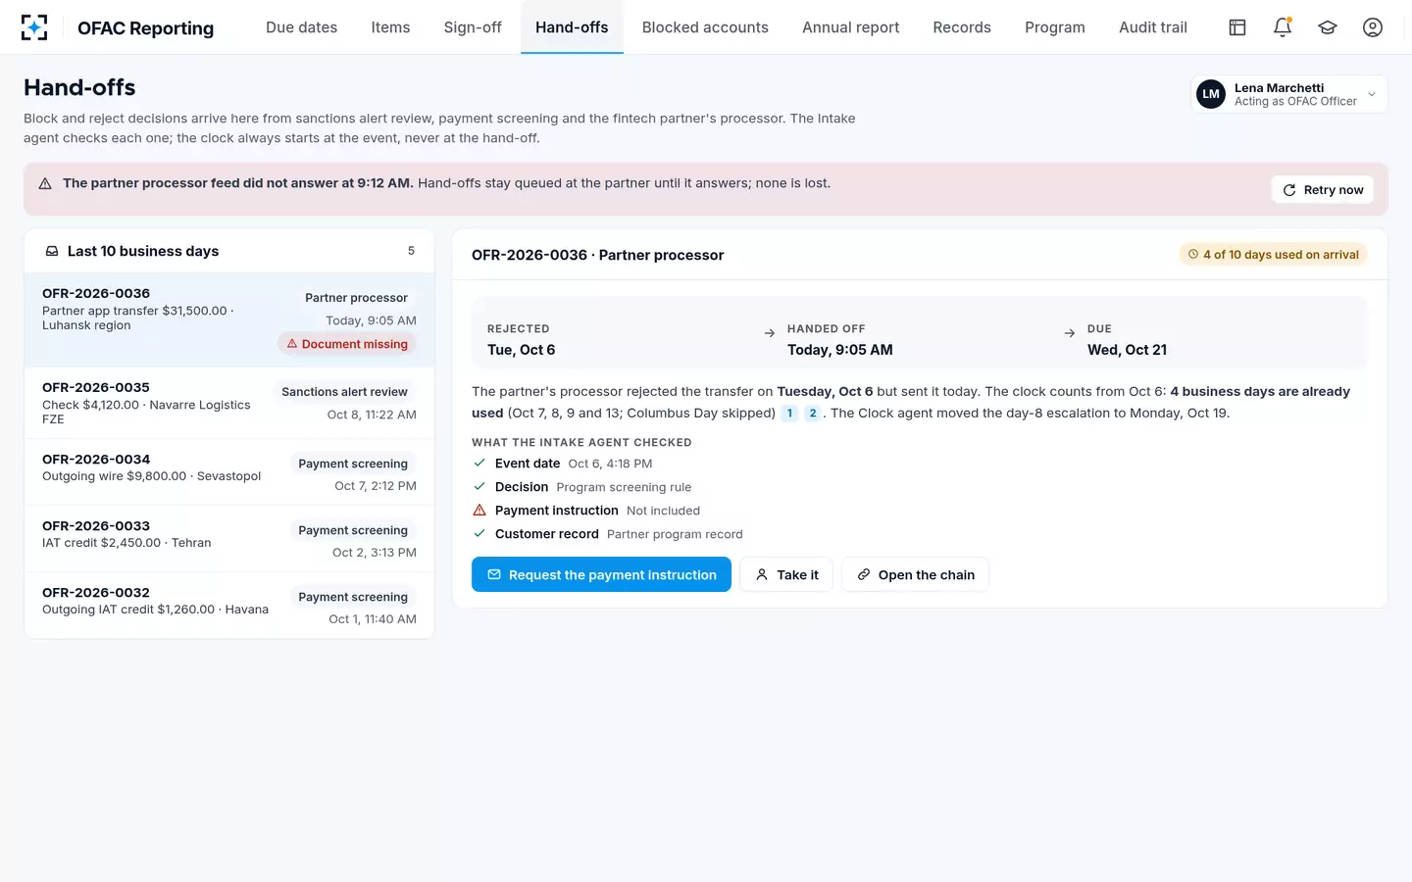Click footnote reference 1 in the explanation
Viewport: 1412px width, 882px height.
pos(789,414)
